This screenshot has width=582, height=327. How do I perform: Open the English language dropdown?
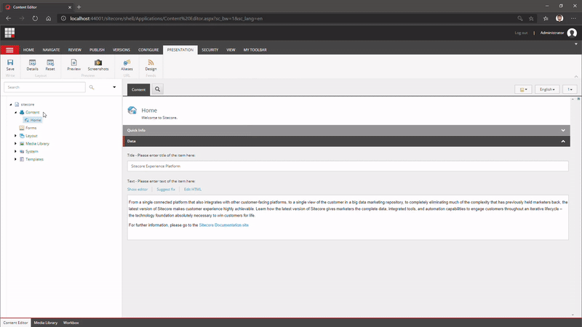pos(547,89)
